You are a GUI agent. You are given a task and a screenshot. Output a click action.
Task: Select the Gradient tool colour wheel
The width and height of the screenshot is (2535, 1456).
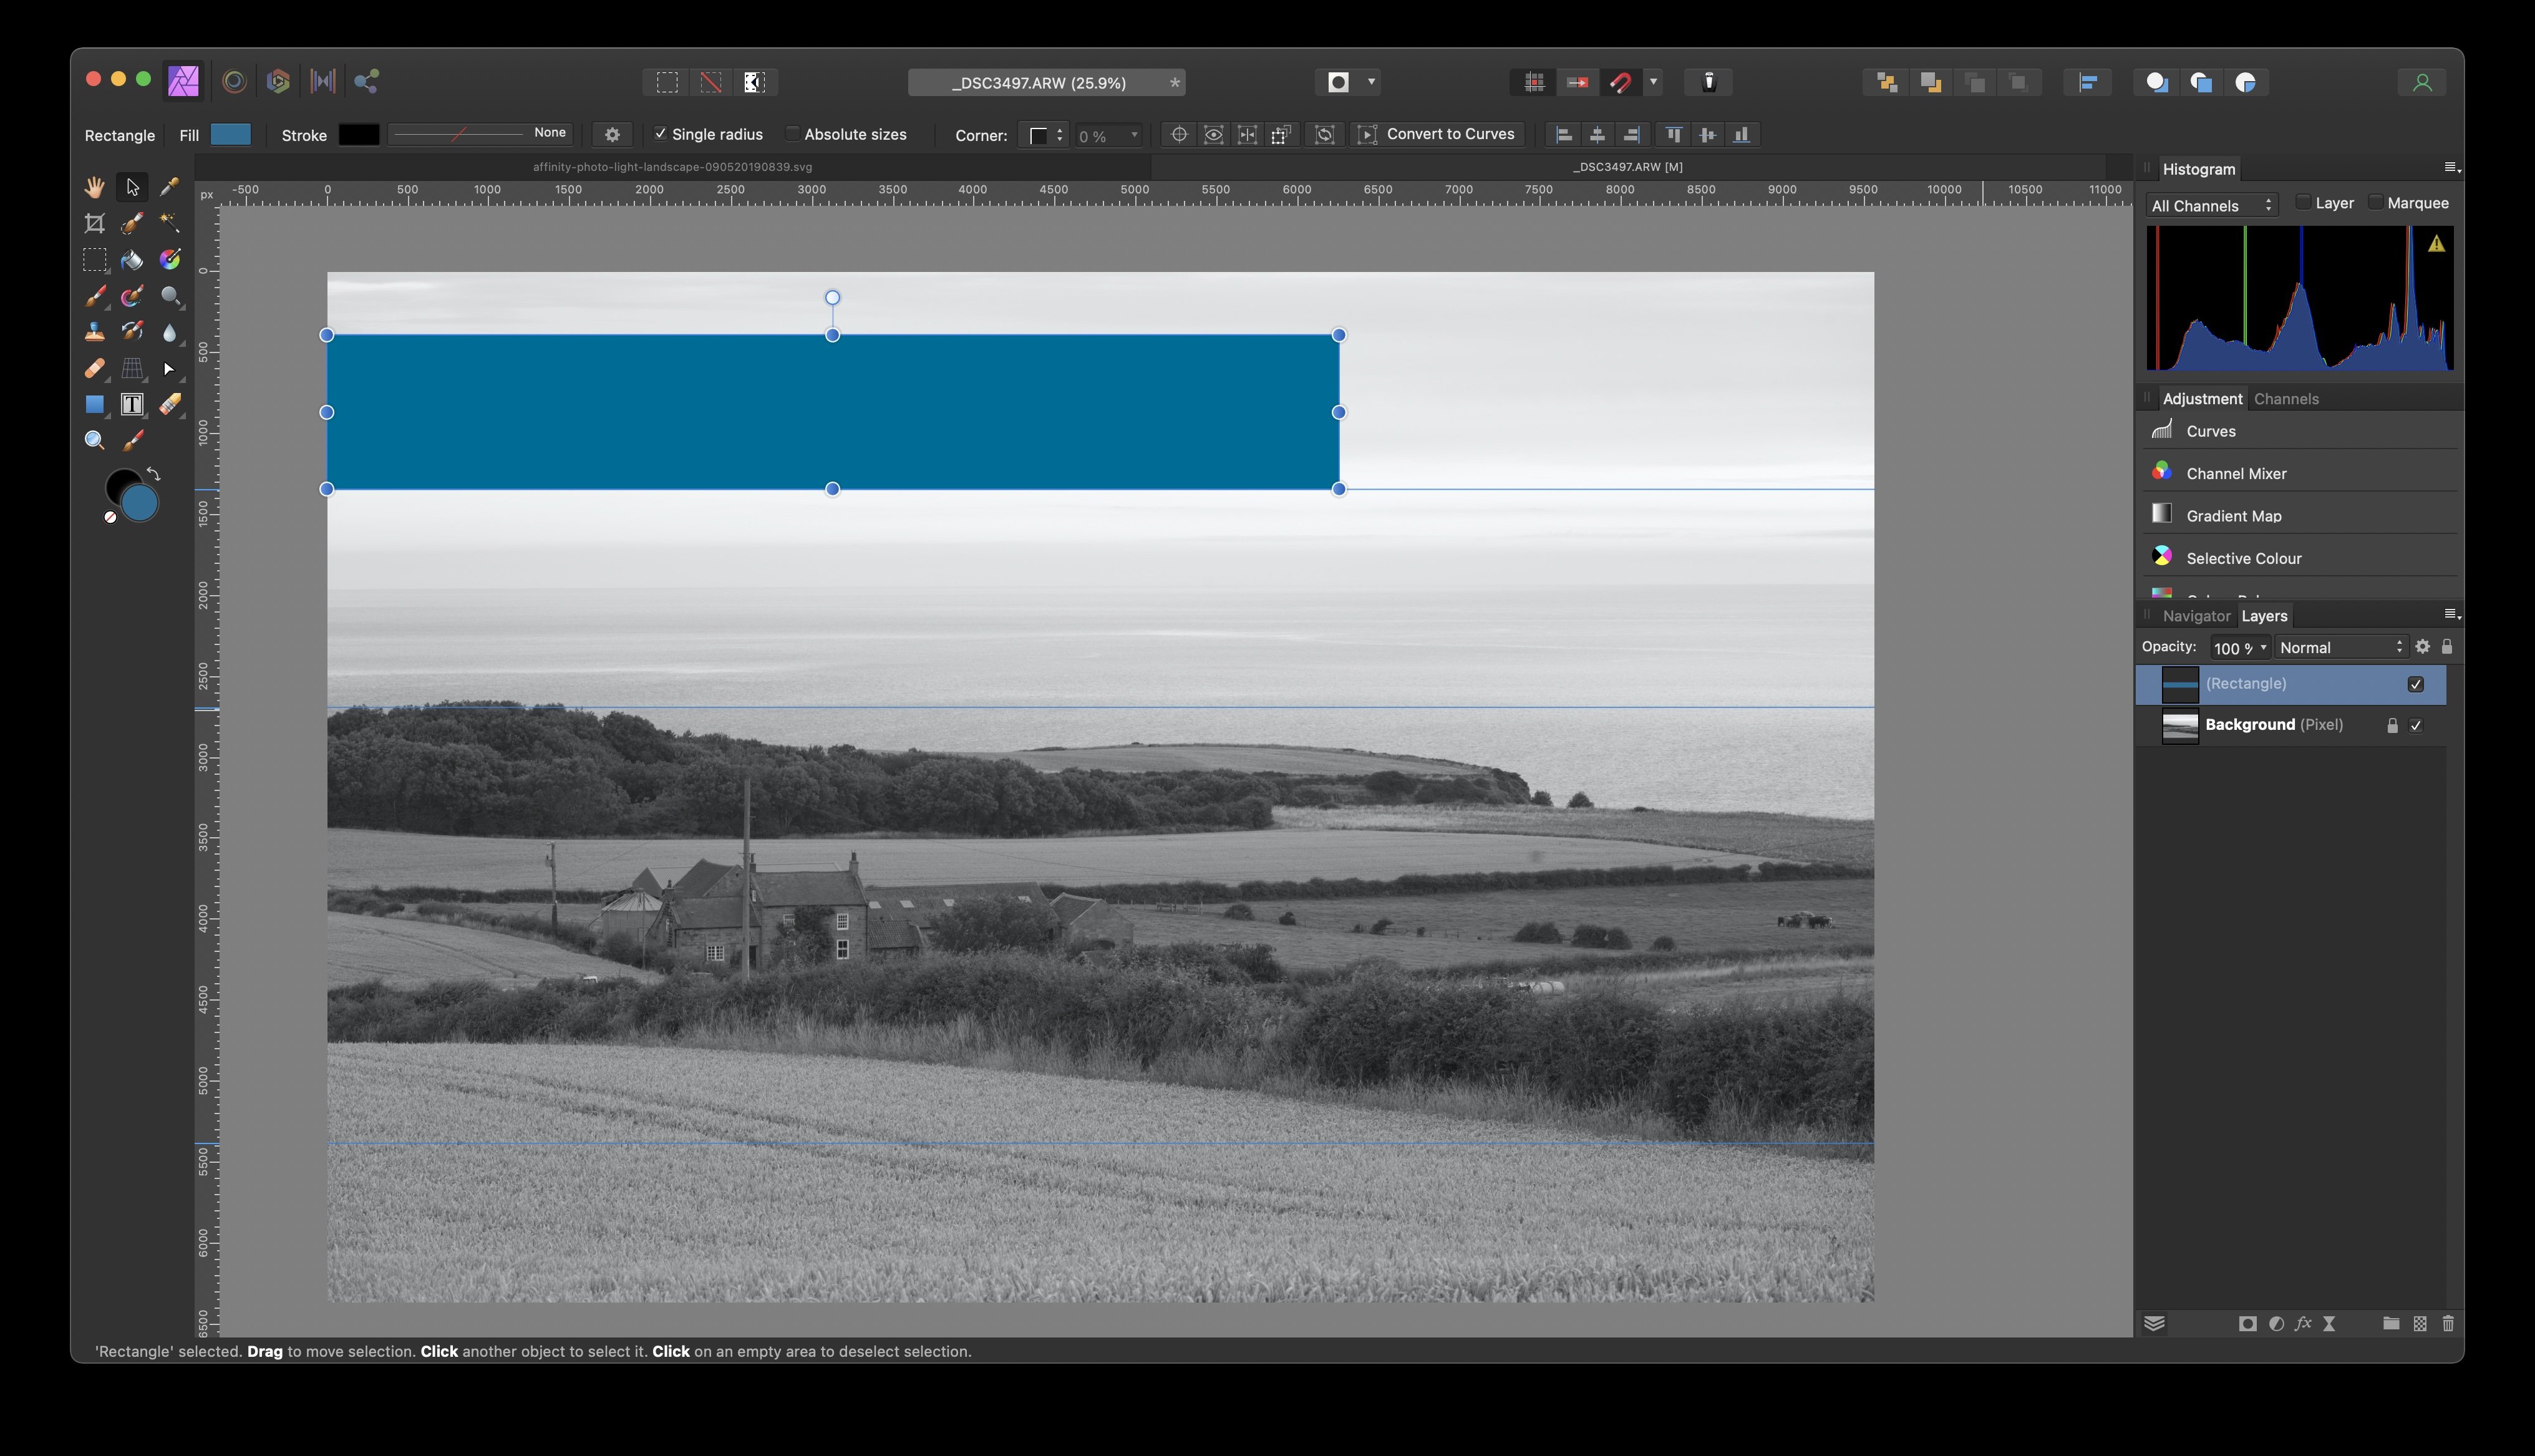click(170, 260)
